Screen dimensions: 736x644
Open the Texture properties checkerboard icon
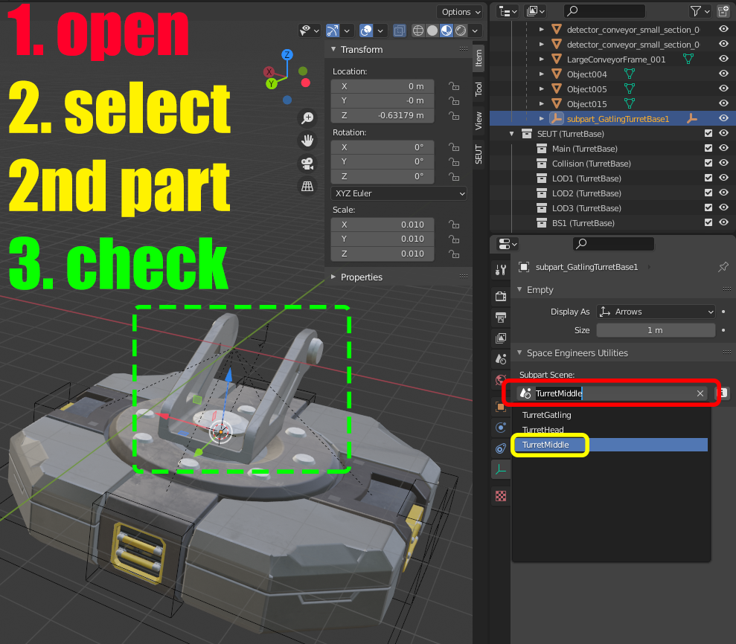tap(501, 496)
